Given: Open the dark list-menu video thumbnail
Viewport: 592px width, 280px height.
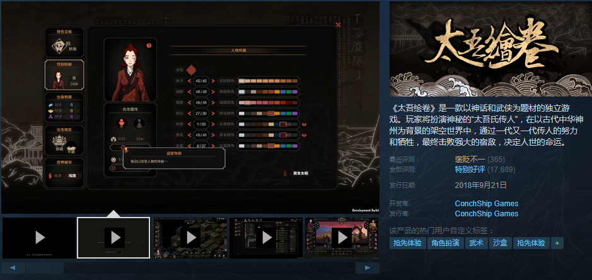Looking at the screenshot, I should point(266,238).
